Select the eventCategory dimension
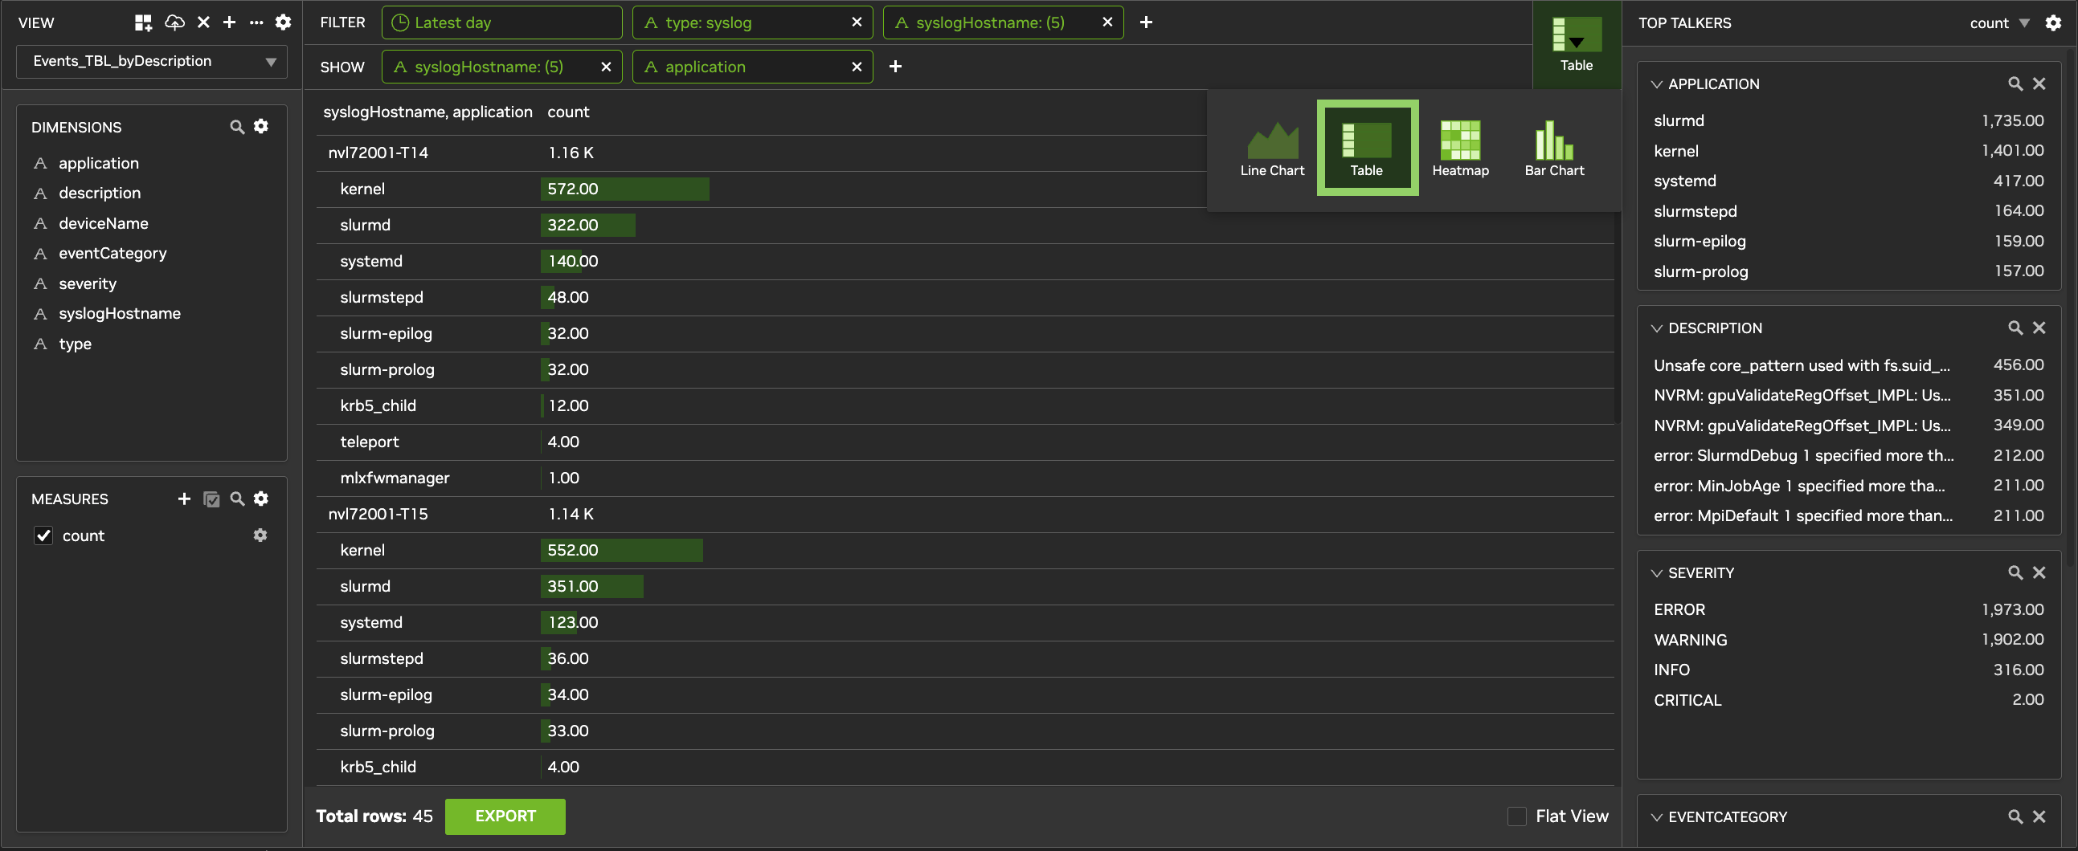 pyautogui.click(x=112, y=253)
